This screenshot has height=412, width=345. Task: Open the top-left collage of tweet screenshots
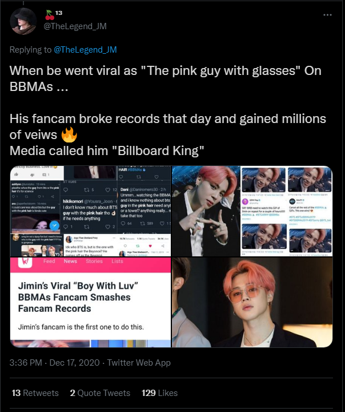[90, 211]
